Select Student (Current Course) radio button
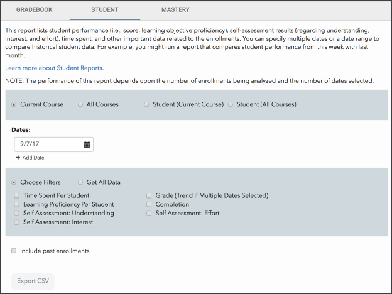 tap(146, 104)
